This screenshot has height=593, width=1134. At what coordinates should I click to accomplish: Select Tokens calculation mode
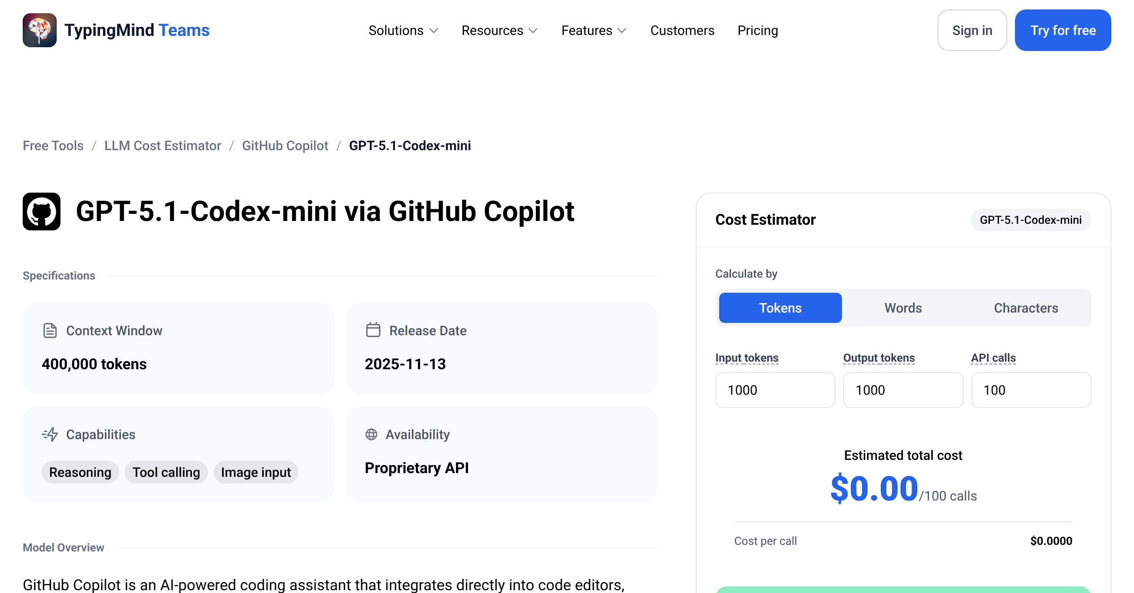tap(780, 308)
